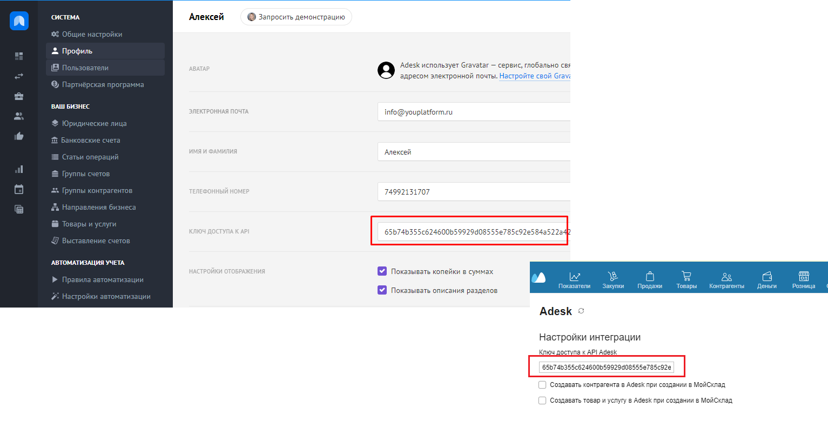Open Статьи операций in sidebar
Screen dimensions: 828x434
point(105,157)
